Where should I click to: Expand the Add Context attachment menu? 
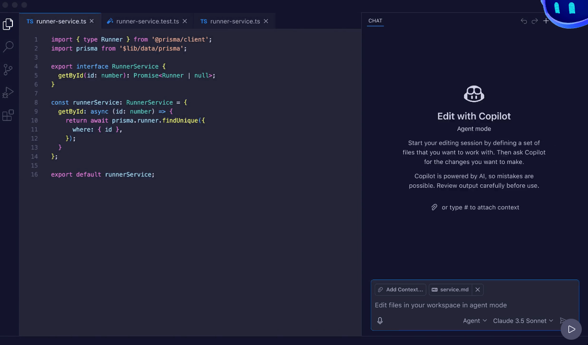(x=400, y=290)
